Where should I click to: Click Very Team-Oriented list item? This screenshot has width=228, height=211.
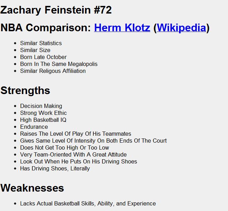pos(73,154)
